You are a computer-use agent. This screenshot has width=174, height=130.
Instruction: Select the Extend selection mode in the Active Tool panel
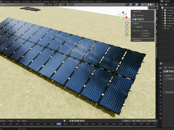[x=136, y=19]
